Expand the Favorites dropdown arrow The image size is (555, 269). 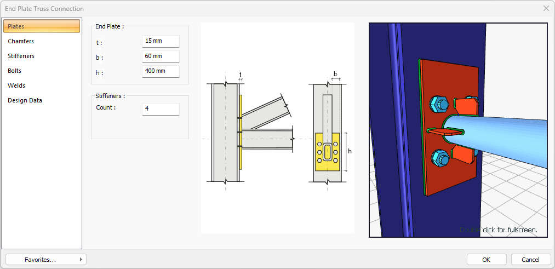click(x=81, y=260)
